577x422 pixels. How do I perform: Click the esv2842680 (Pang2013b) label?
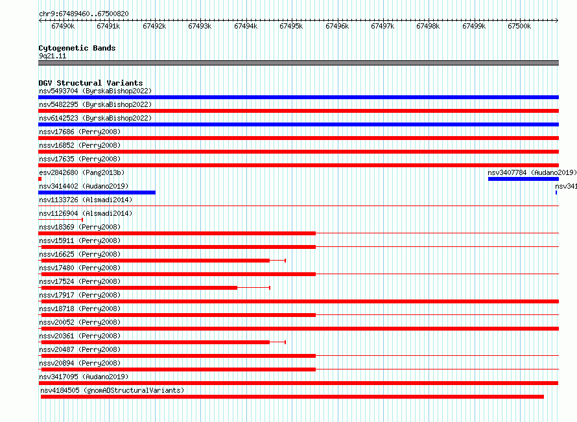82,172
